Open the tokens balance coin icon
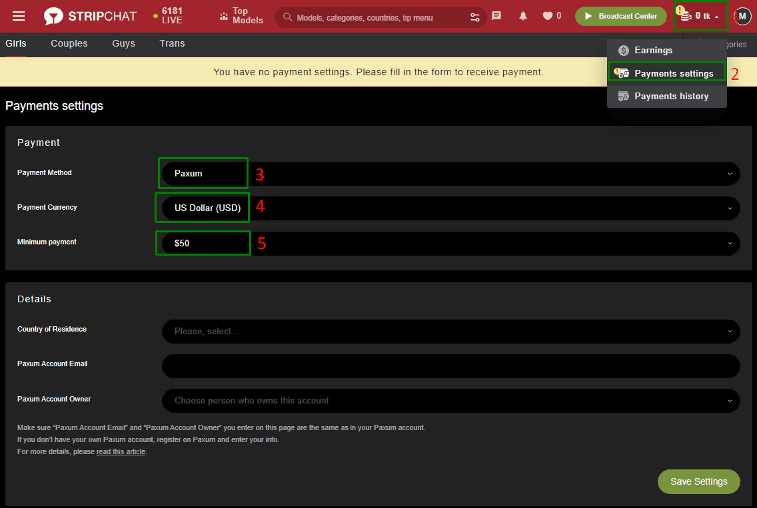Image resolution: width=757 pixels, height=508 pixels. coord(686,16)
